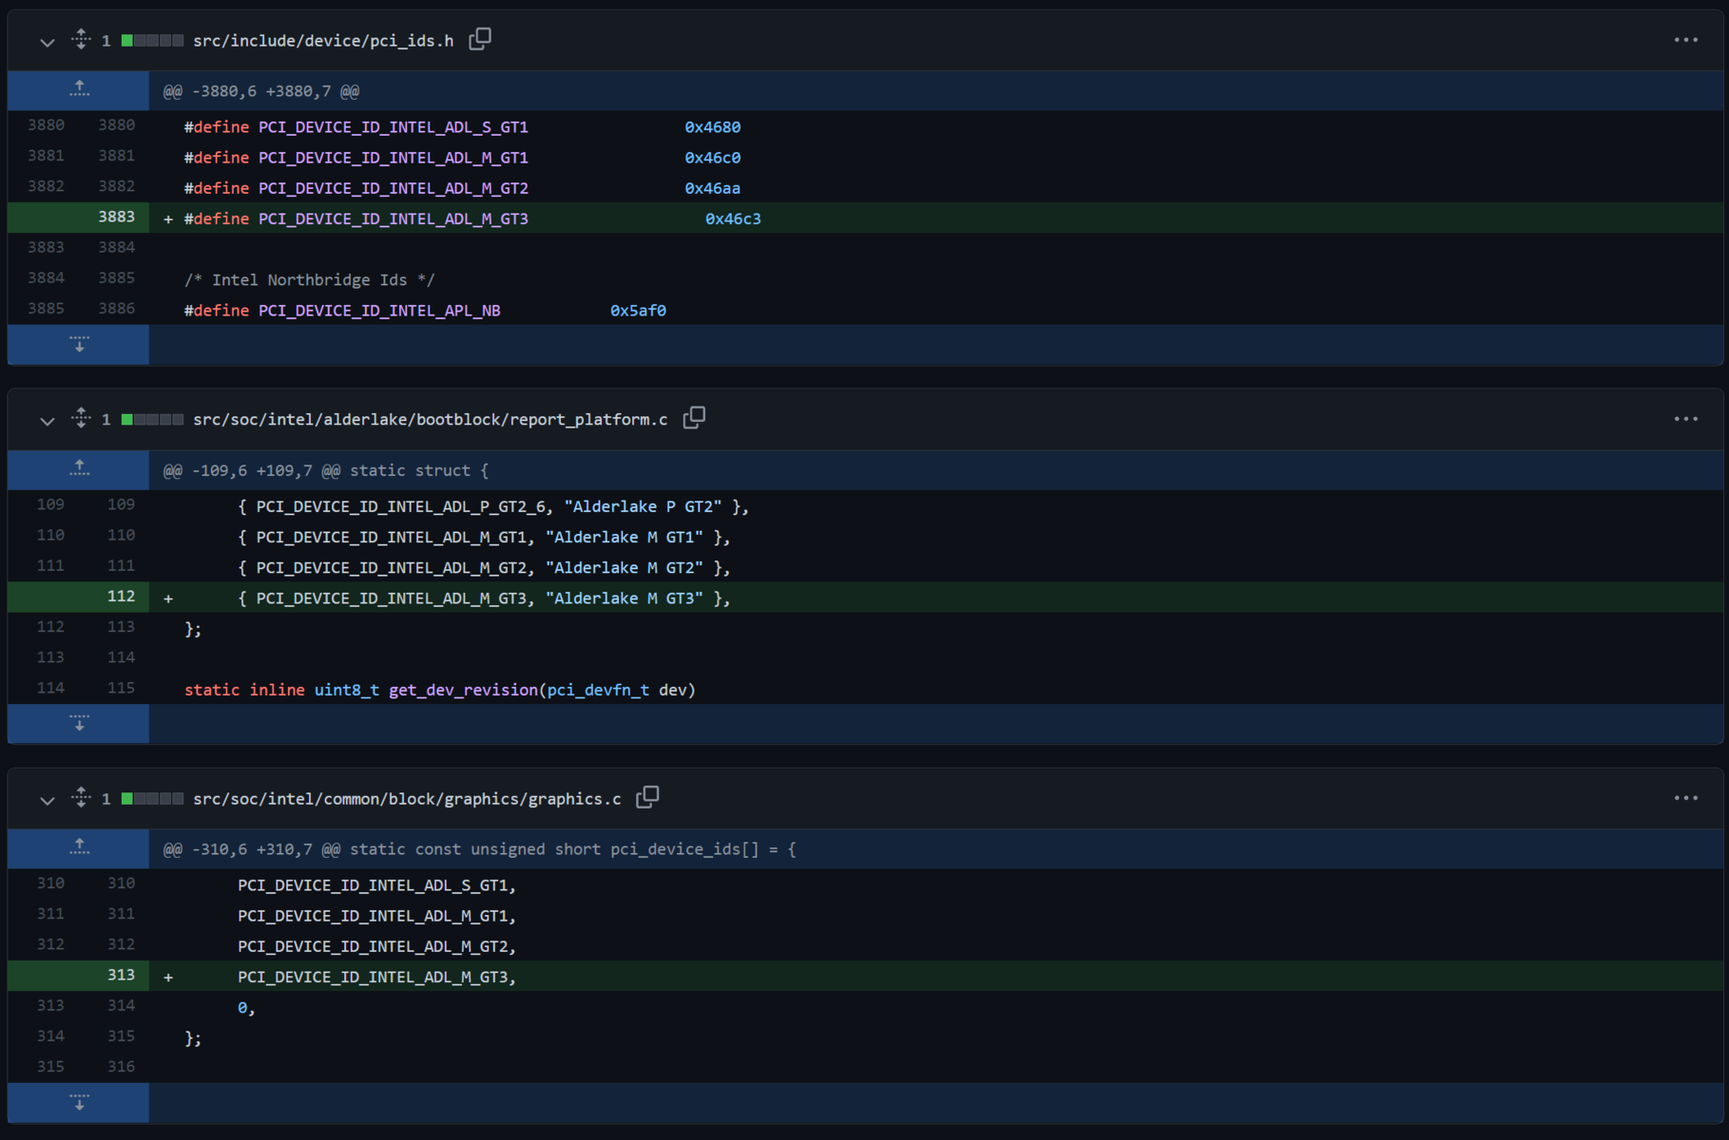Click the diffstat bar for graphics.c
Image resolution: width=1729 pixels, height=1140 pixels.
click(x=152, y=799)
